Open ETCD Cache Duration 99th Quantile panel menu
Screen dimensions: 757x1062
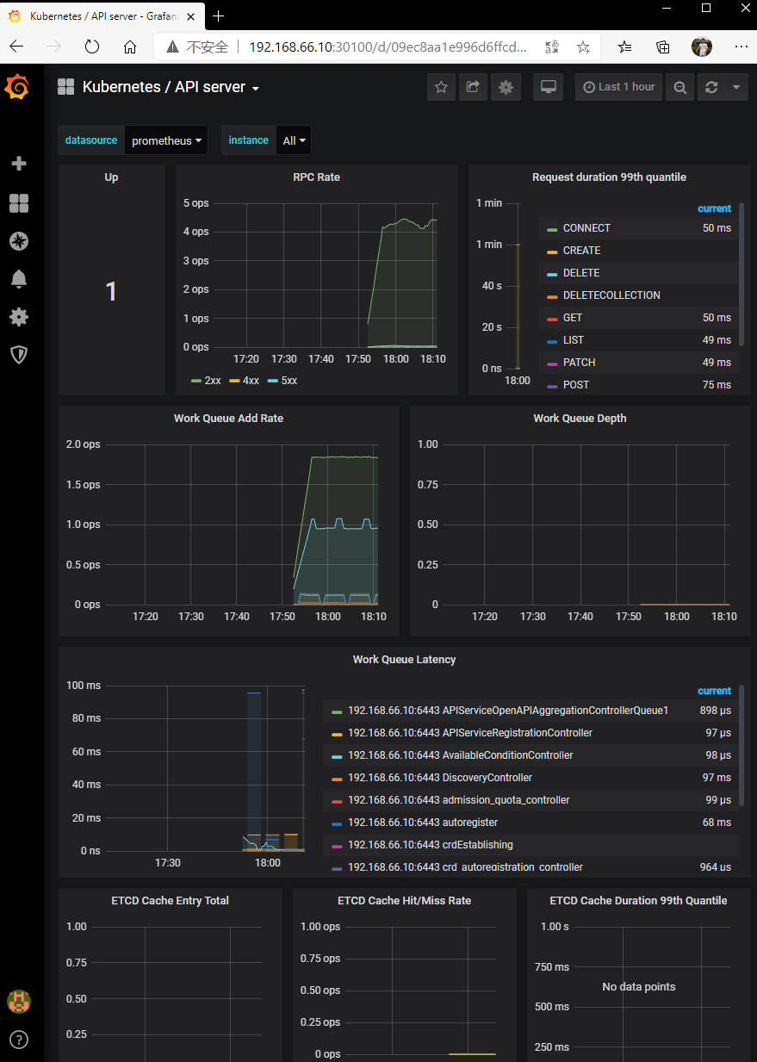638,901
